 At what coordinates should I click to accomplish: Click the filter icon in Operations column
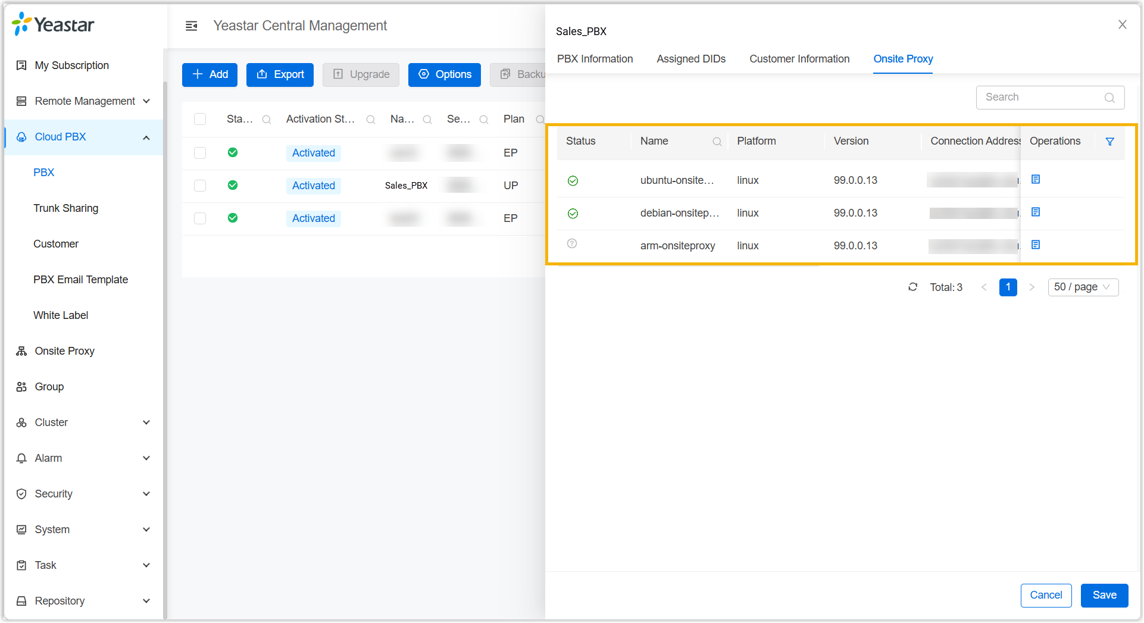1109,142
